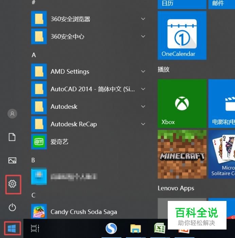Open the Minecraft tile

click(182, 154)
